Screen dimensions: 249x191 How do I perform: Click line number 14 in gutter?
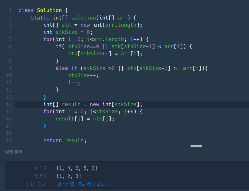pyautogui.click(x=9, y=104)
